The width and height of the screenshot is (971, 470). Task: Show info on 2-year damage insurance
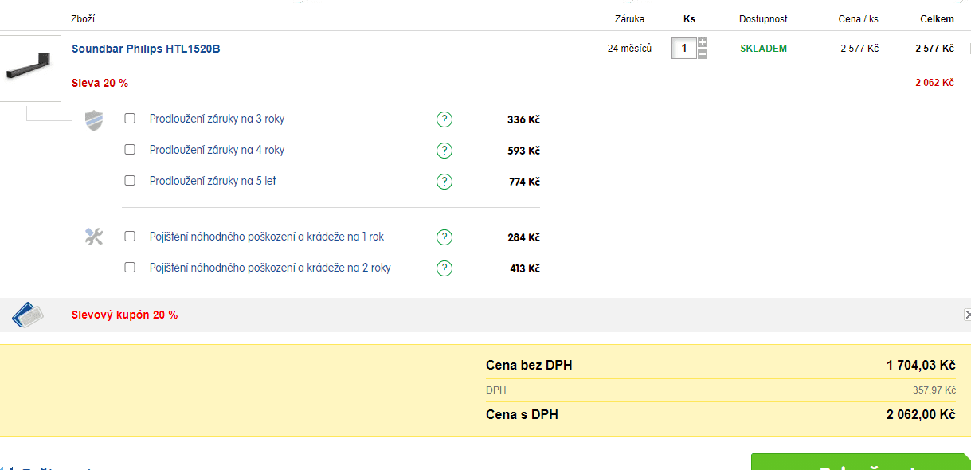(444, 268)
